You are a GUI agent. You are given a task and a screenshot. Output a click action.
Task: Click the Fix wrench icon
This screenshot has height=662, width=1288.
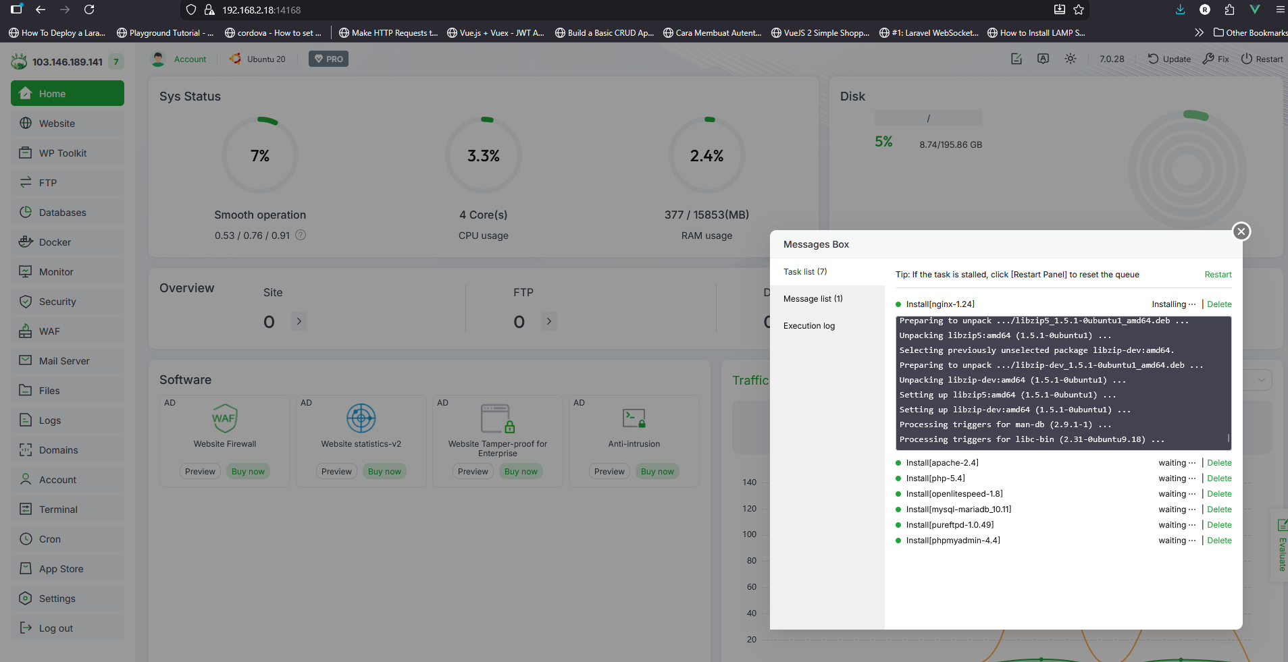coord(1209,59)
